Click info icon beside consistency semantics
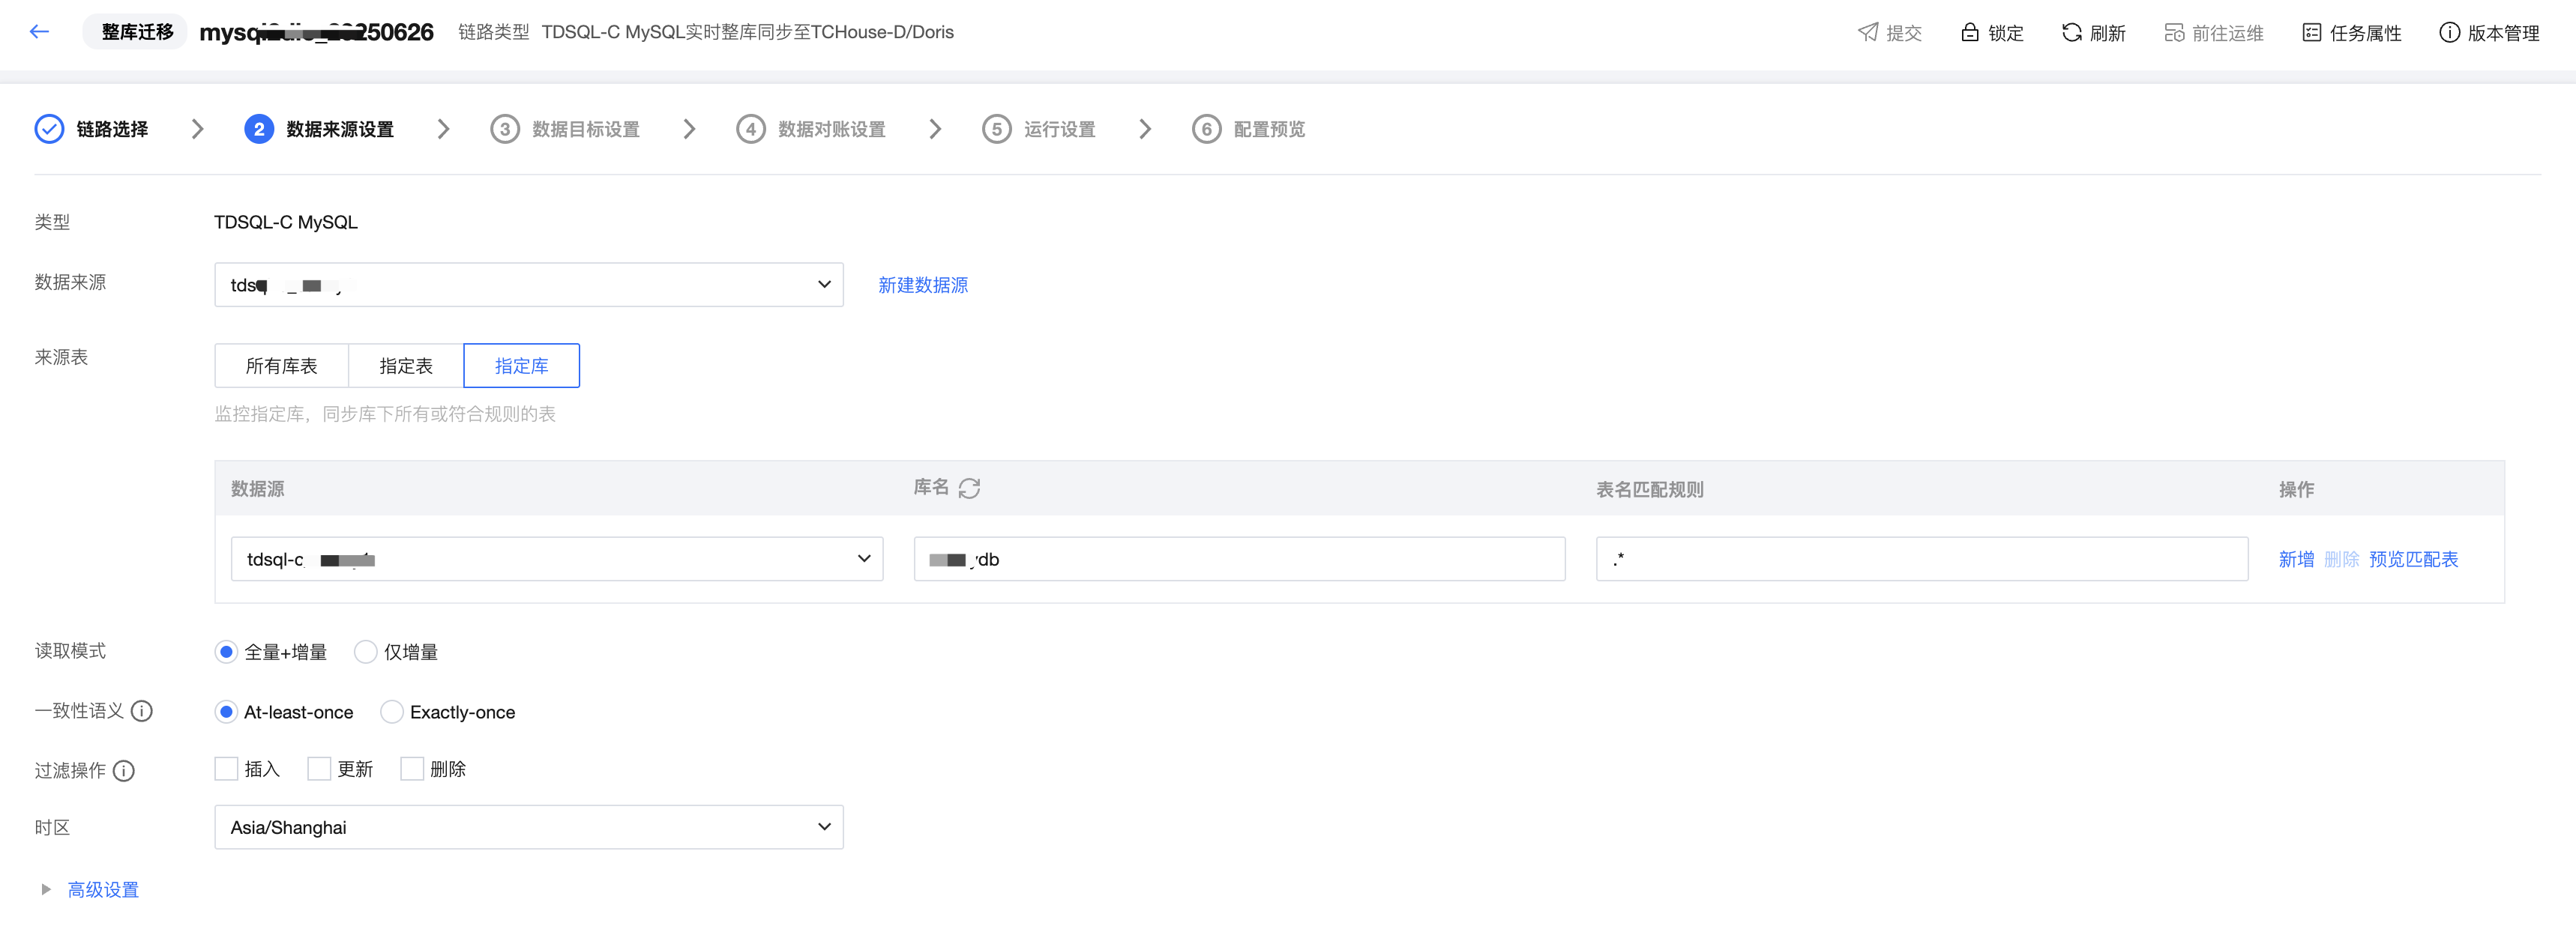The image size is (2576, 935). tap(142, 711)
